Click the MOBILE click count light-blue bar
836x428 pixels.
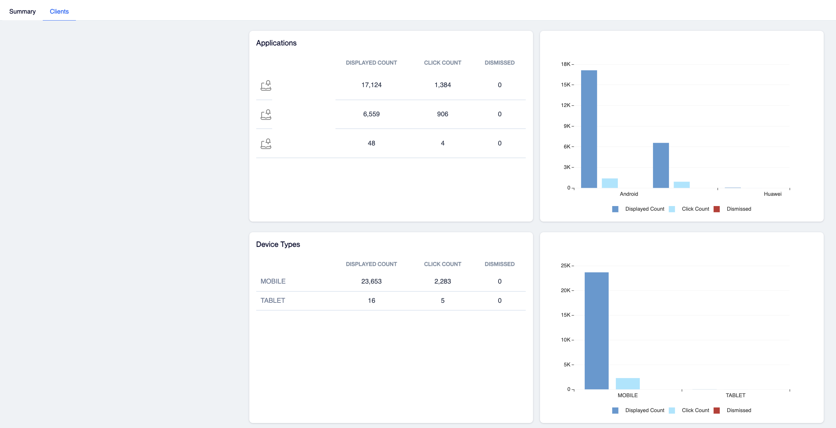628,384
